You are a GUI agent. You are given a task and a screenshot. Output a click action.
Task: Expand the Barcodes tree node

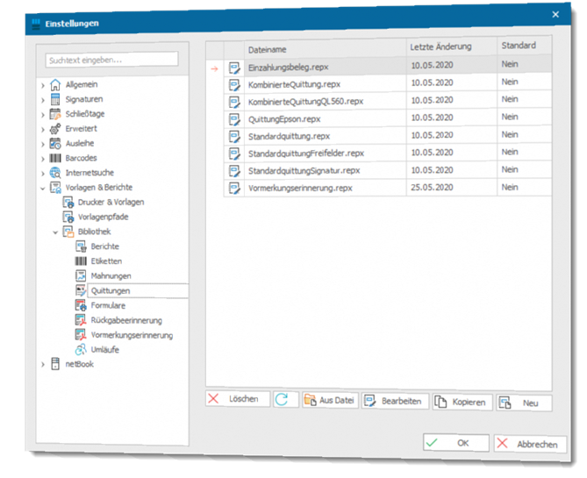[42, 159]
